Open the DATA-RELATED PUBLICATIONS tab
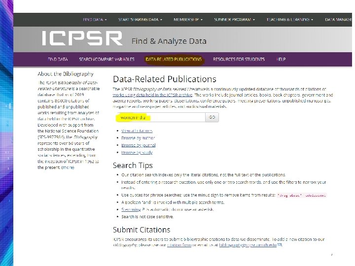The width and height of the screenshot is (355, 266). click(174, 59)
